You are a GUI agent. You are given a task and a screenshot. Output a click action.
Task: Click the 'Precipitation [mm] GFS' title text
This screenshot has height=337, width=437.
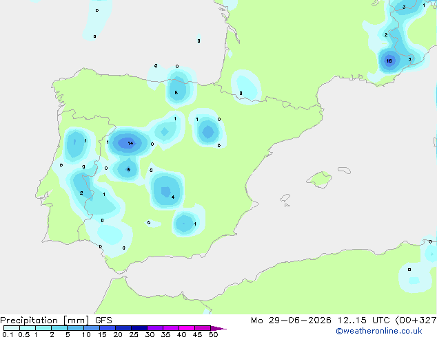coord(56,320)
